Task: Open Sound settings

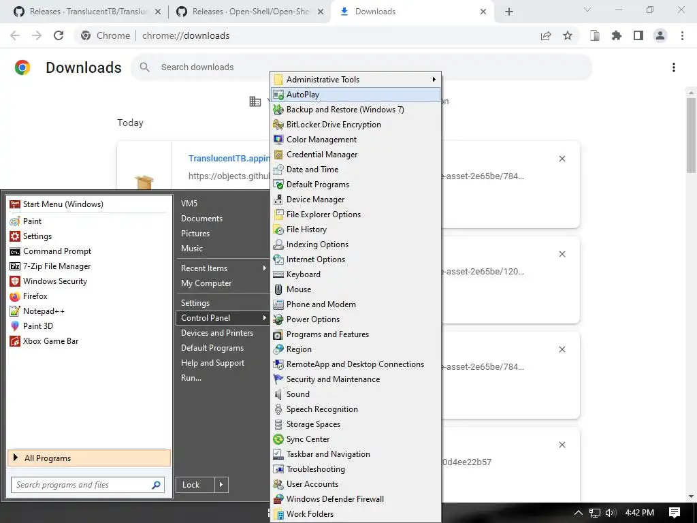Action: coord(355,394)
